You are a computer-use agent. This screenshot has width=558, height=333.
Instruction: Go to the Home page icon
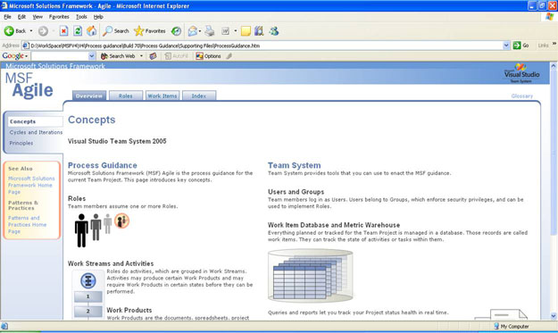[91, 31]
